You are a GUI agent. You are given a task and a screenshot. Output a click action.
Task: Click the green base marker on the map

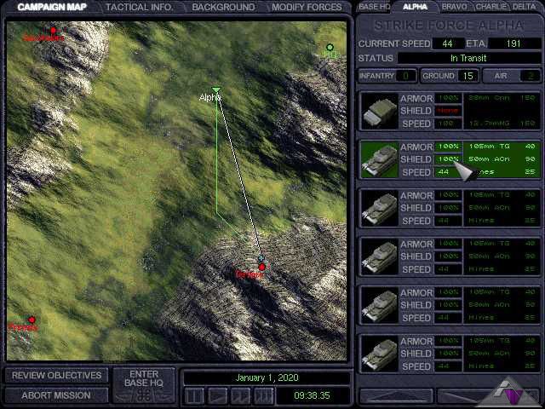[x=330, y=48]
